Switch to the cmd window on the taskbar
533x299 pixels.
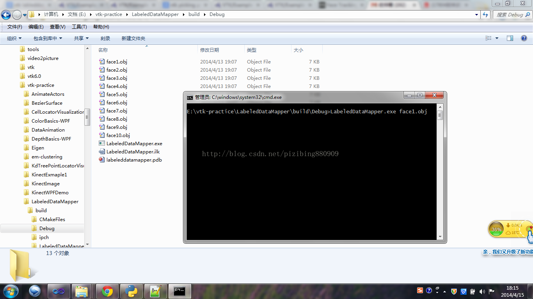(x=180, y=291)
